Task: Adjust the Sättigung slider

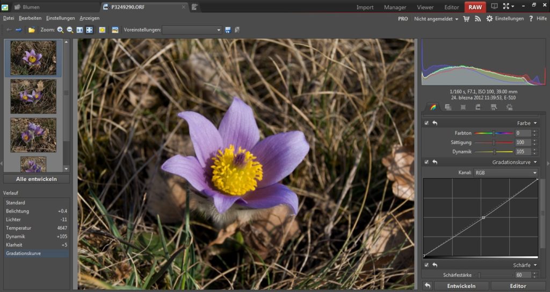Action: (x=494, y=142)
